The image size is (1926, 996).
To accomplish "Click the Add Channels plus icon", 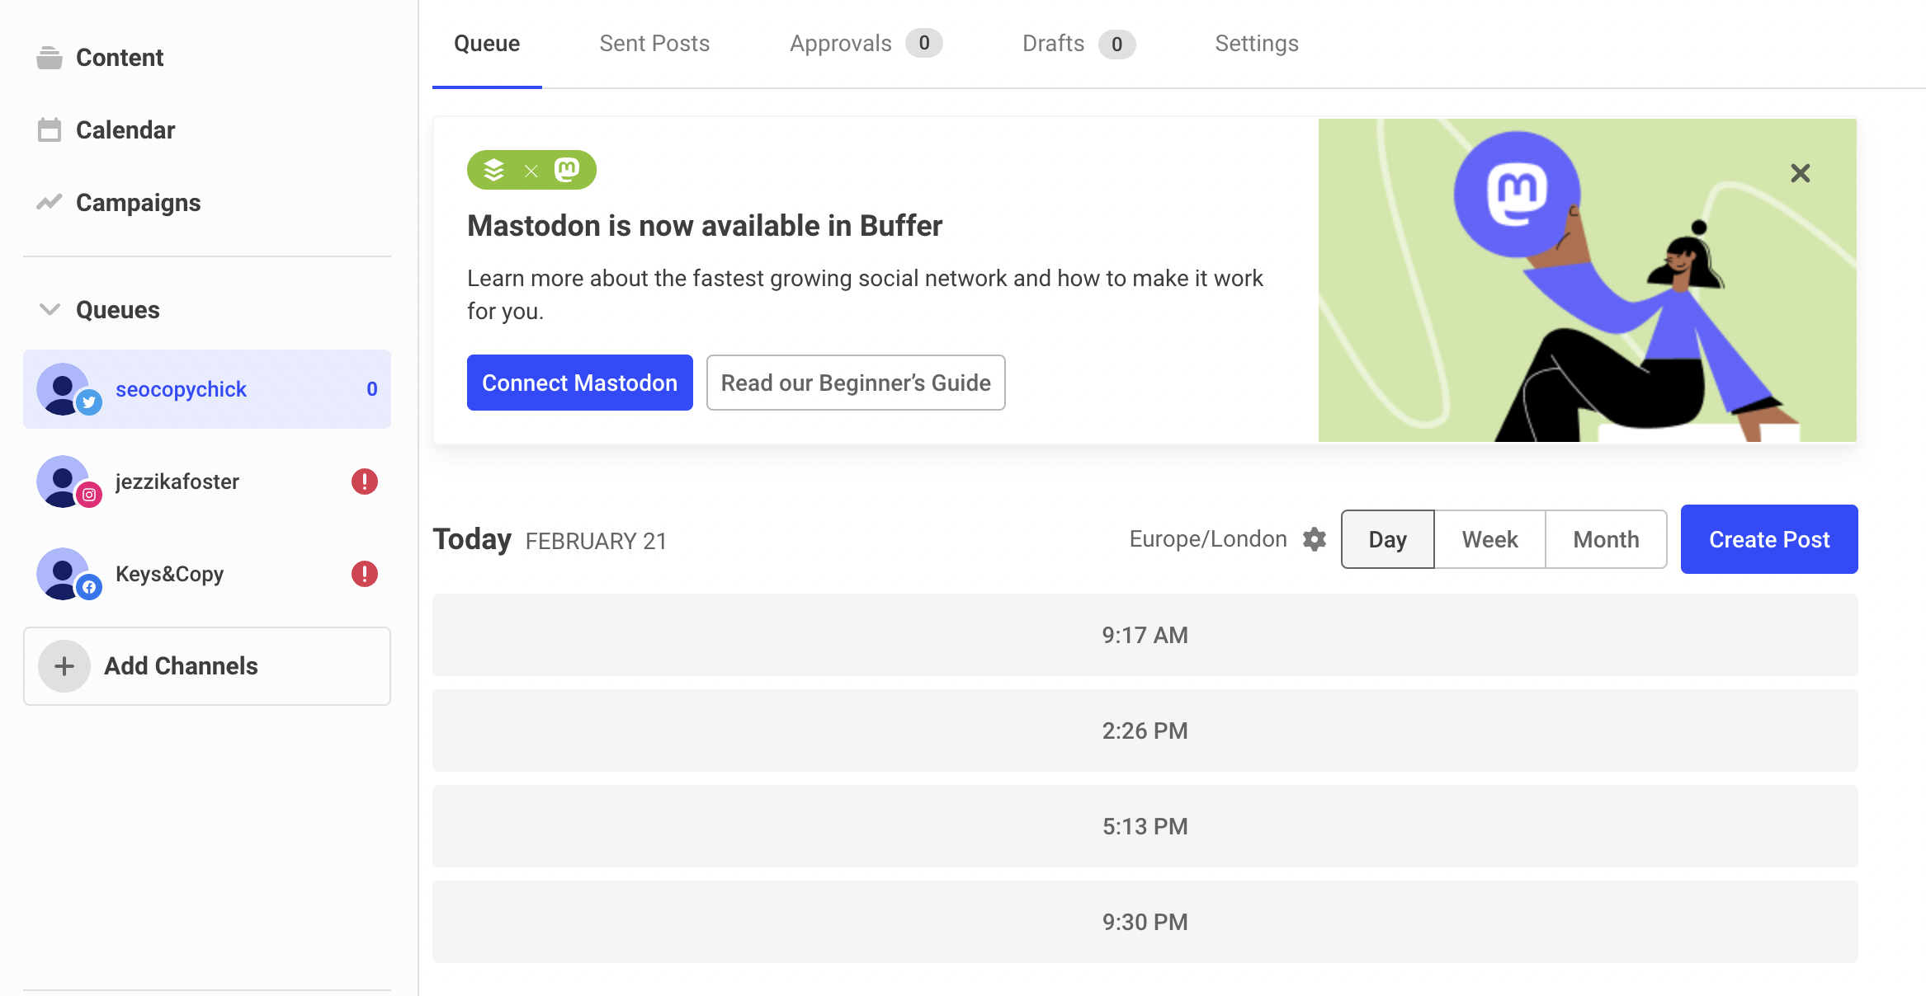I will point(64,665).
